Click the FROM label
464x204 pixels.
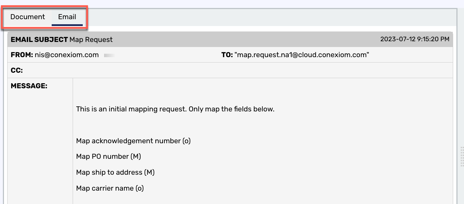[x=22, y=55]
